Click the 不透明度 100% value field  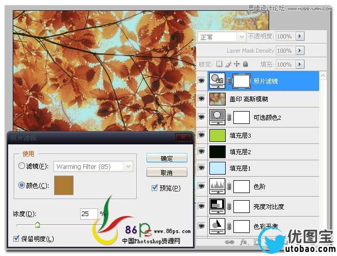pos(285,36)
